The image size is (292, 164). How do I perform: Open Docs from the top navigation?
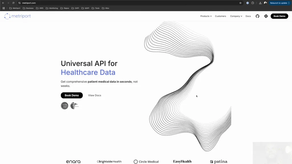click(248, 16)
